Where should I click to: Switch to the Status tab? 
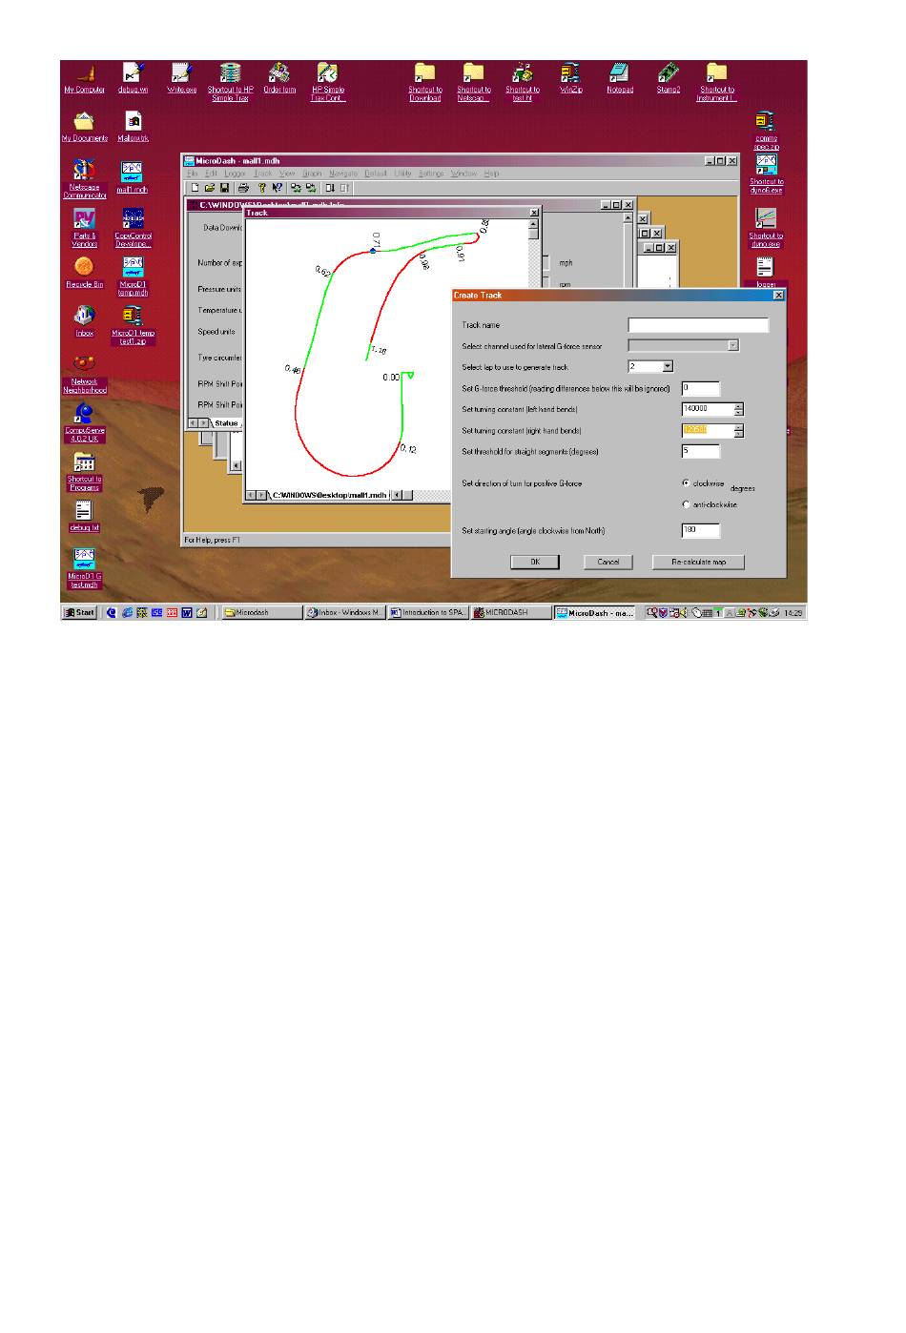tap(226, 423)
